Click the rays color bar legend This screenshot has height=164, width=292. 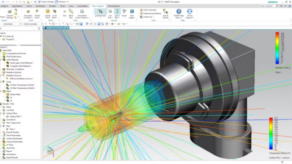tap(277, 48)
